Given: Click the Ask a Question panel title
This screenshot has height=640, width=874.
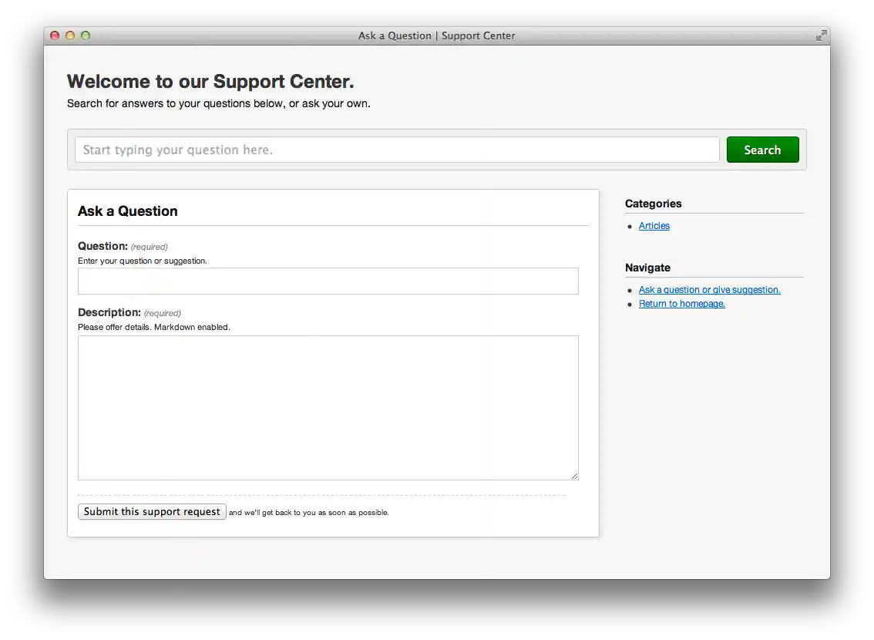Looking at the screenshot, I should 127,211.
